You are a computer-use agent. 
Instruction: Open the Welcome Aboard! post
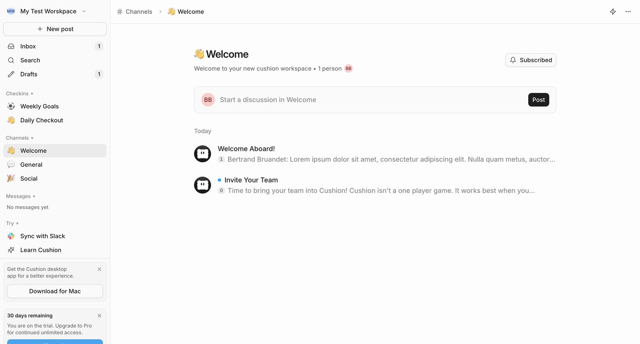(246, 149)
